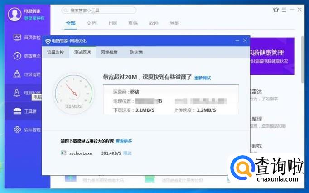The width and height of the screenshot is (309, 193).
Task: Click the 上传速度 1.2MB/S value
Action: [206, 110]
